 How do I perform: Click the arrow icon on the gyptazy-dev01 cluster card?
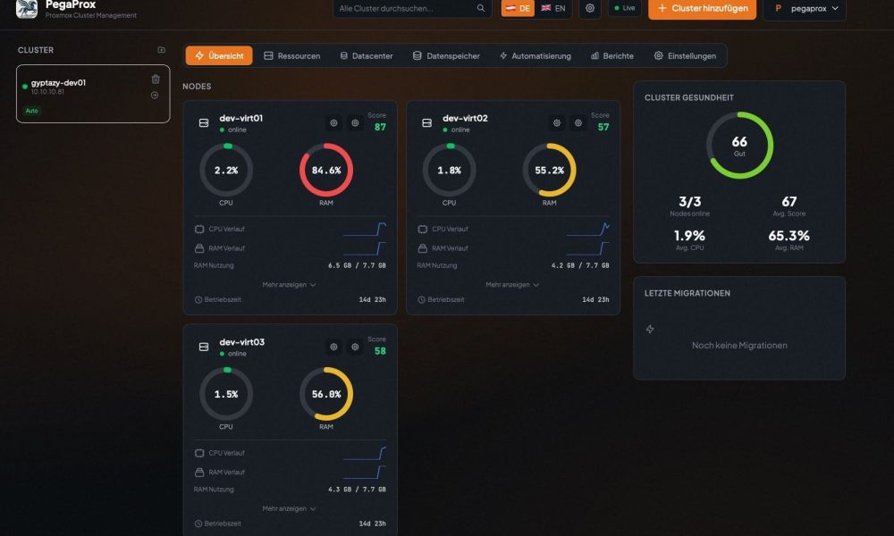(x=155, y=95)
